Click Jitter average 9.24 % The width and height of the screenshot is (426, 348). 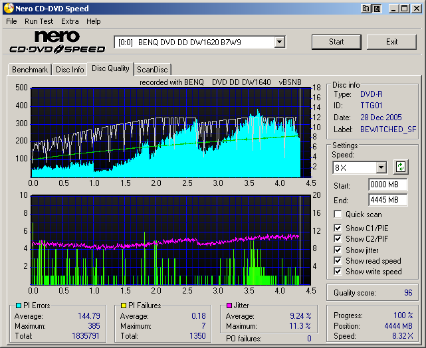click(x=300, y=316)
